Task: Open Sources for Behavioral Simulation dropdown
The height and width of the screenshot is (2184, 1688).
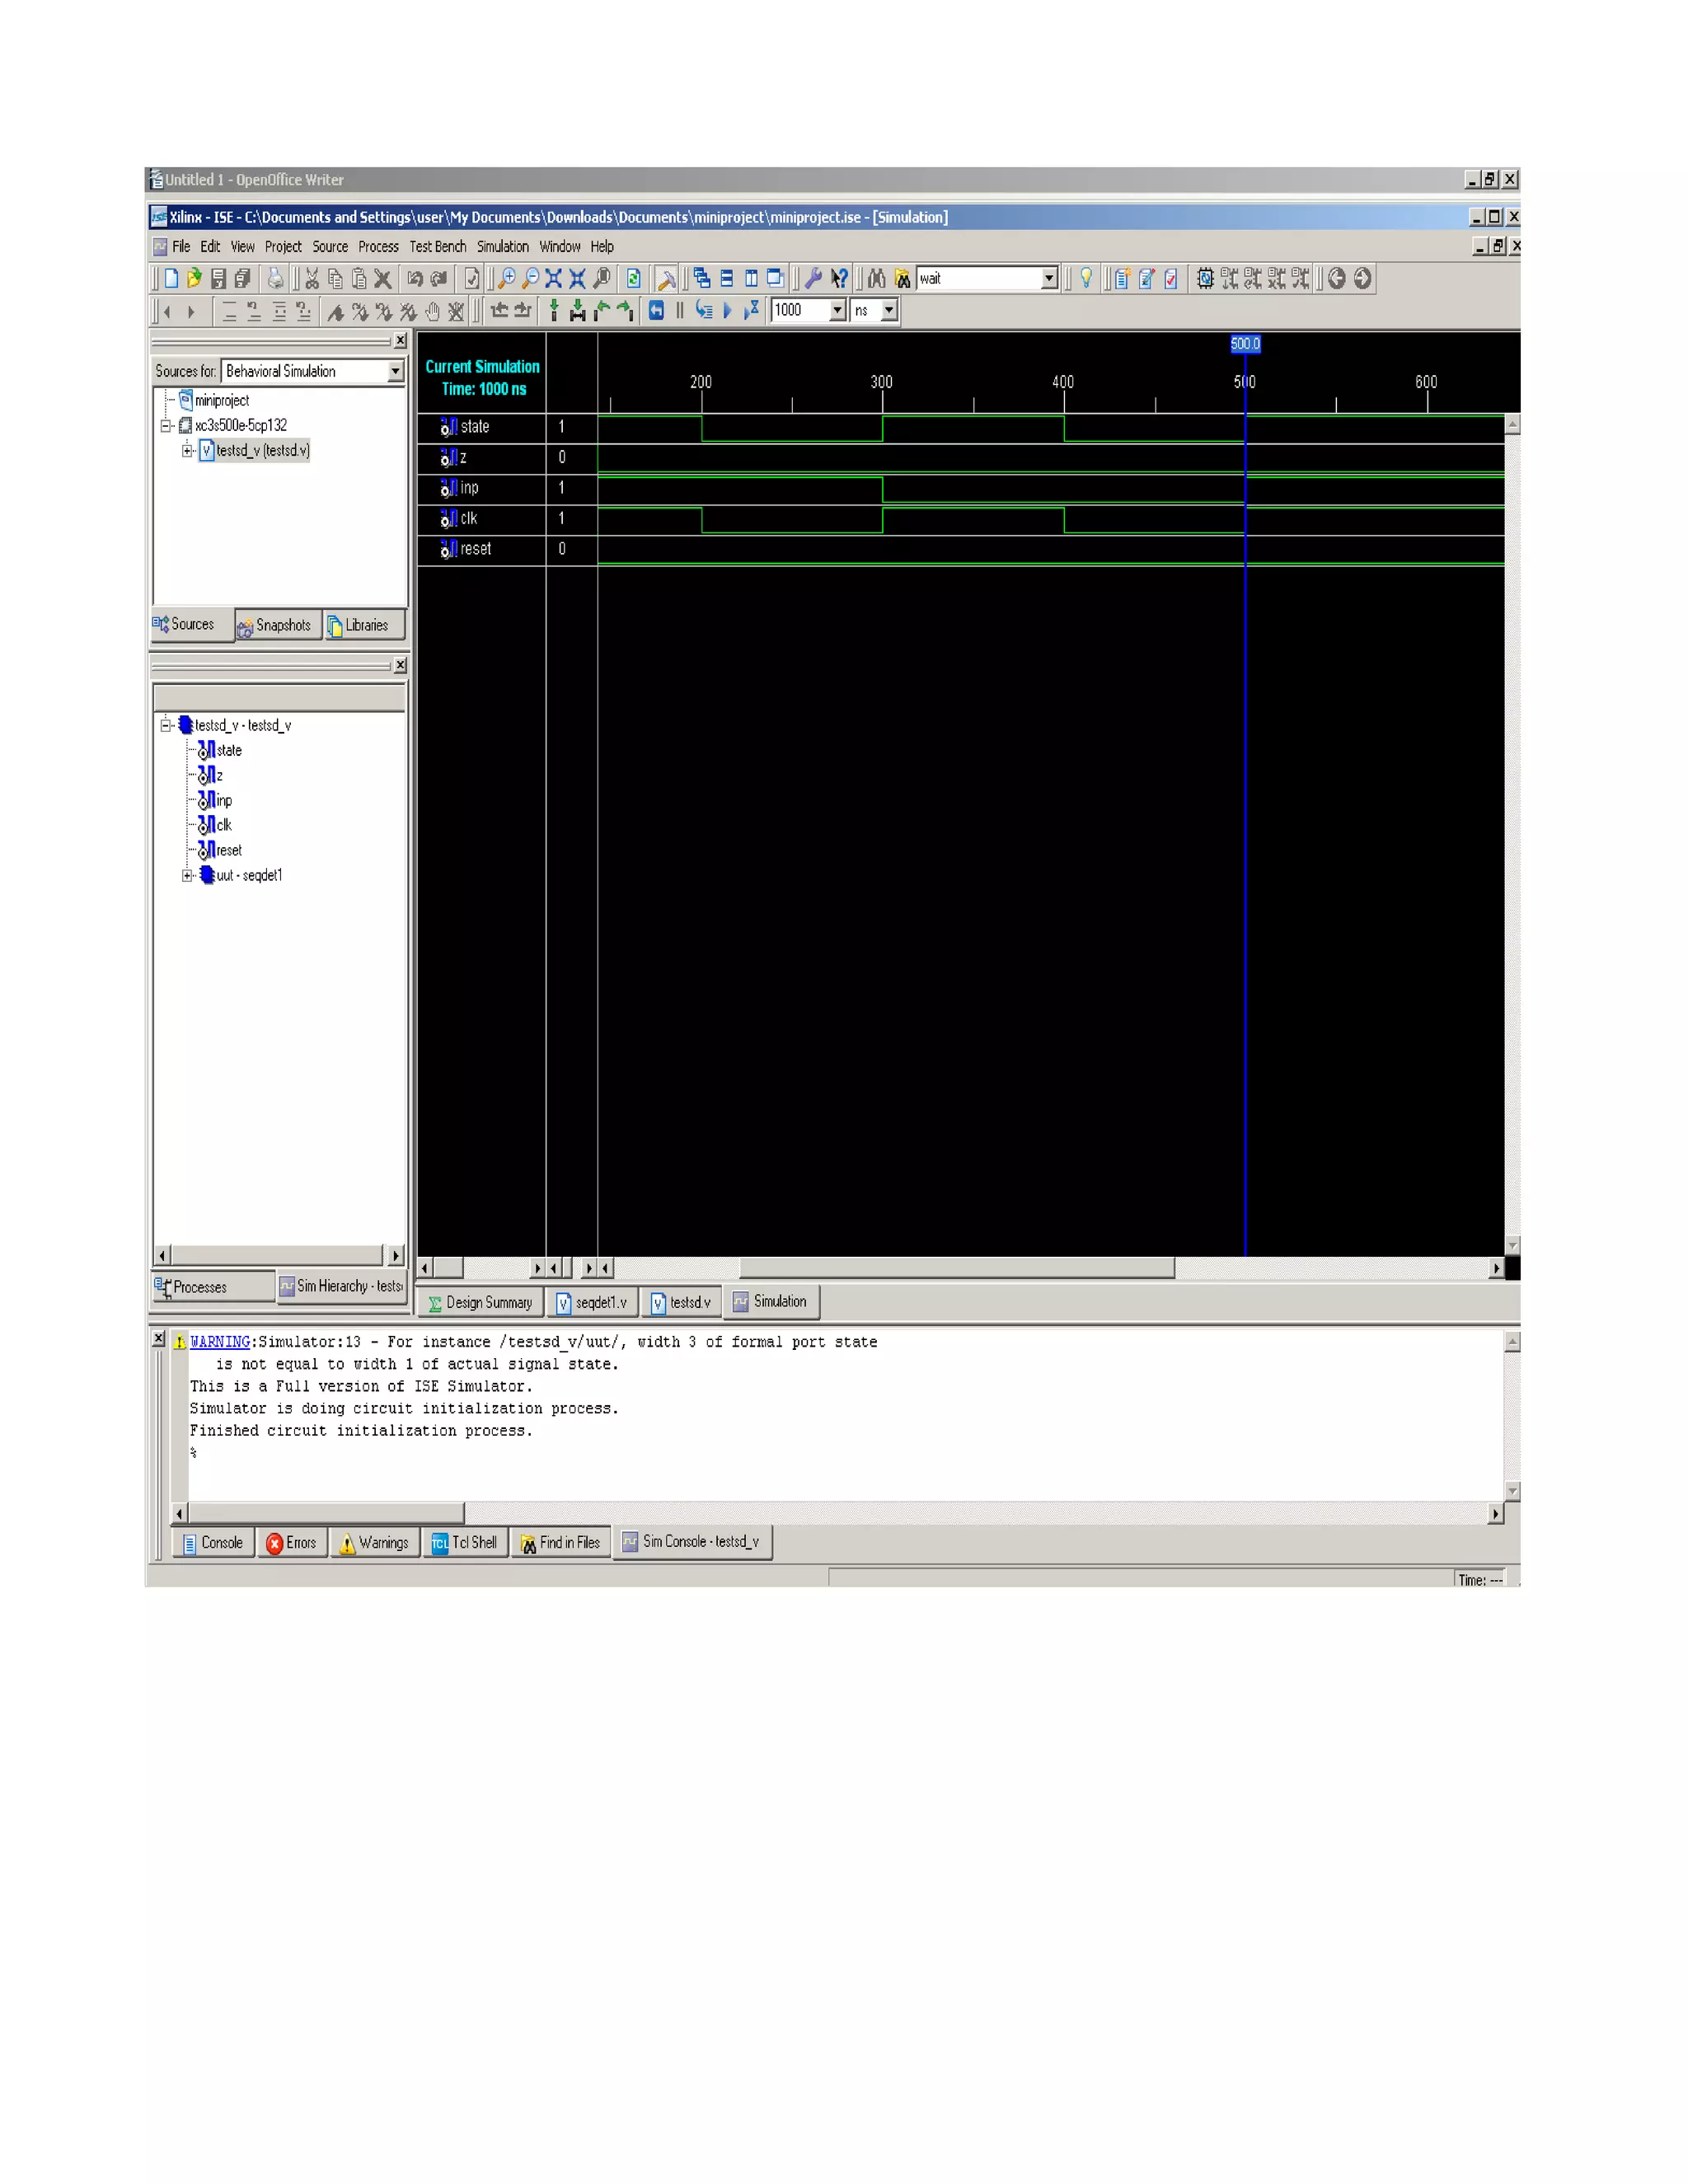Action: click(x=395, y=371)
